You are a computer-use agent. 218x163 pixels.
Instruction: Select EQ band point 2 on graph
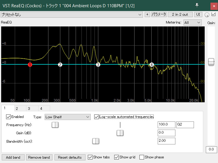coord(60,65)
